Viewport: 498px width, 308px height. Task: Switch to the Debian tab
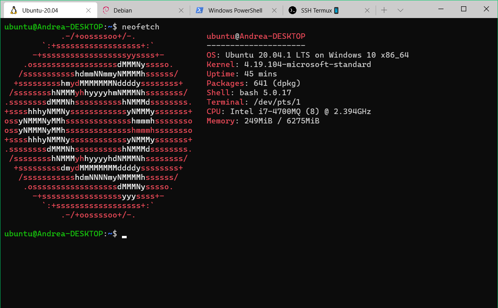[x=143, y=11]
